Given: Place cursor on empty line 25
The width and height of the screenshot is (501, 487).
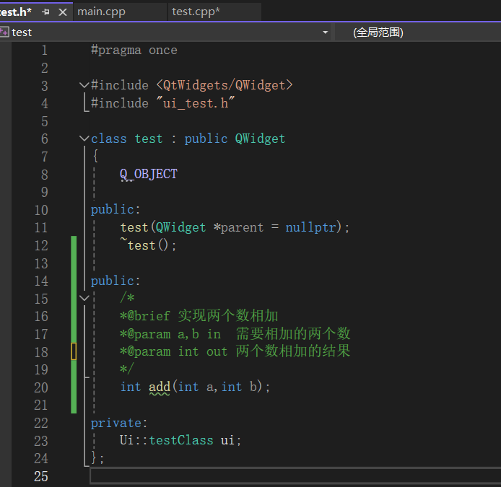Looking at the screenshot, I should [295, 476].
